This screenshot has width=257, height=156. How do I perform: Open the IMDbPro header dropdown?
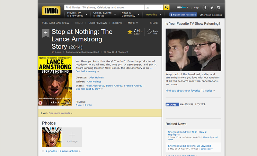(x=182, y=7)
